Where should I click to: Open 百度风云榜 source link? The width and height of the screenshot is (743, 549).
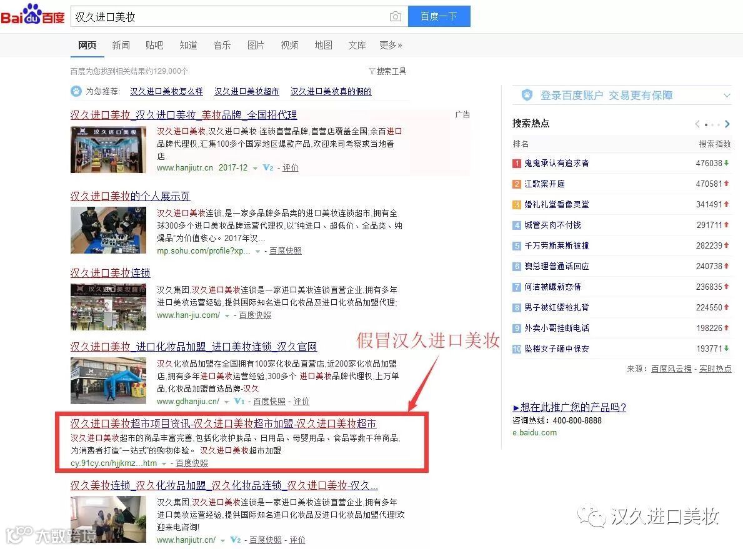[x=671, y=368]
